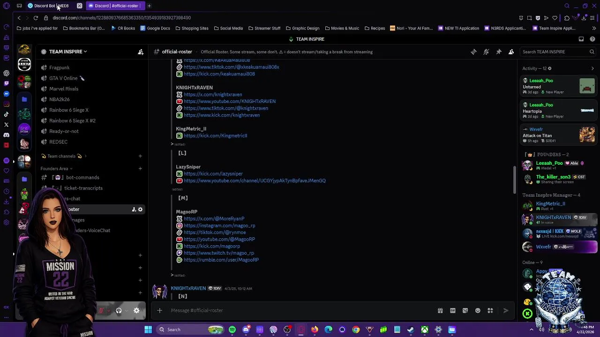This screenshot has height=337, width=600.
Task: Open user settings gear icon
Action: click(136, 310)
